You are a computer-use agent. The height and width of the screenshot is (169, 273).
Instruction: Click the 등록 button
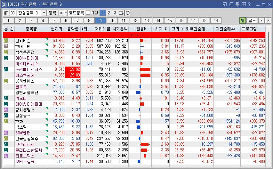click(52, 13)
